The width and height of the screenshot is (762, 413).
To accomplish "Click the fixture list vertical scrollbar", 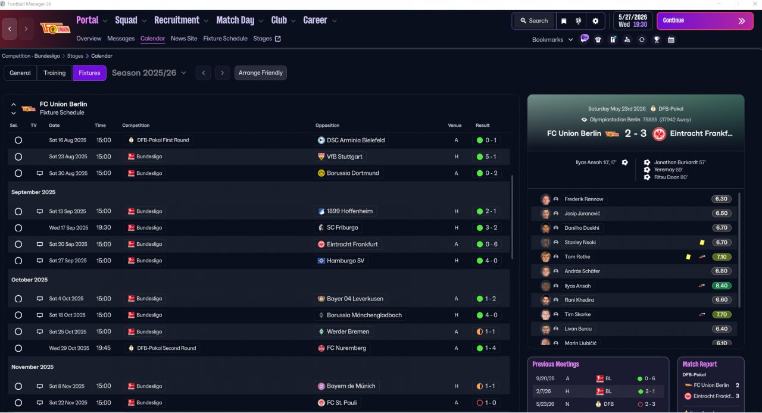I will [x=512, y=217].
